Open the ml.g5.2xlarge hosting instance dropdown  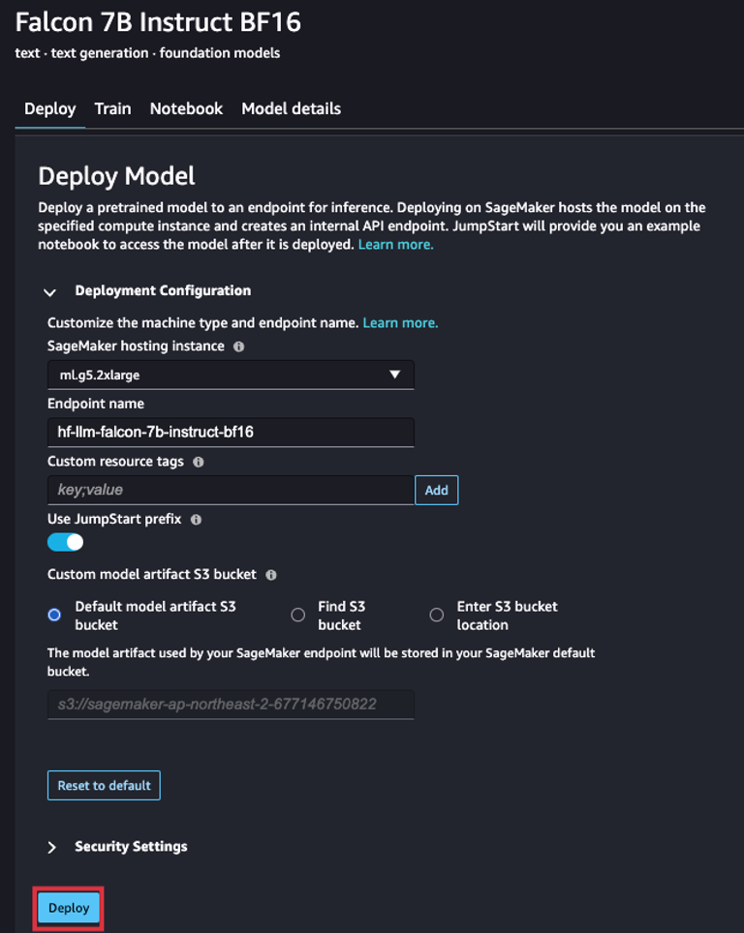[x=231, y=375]
